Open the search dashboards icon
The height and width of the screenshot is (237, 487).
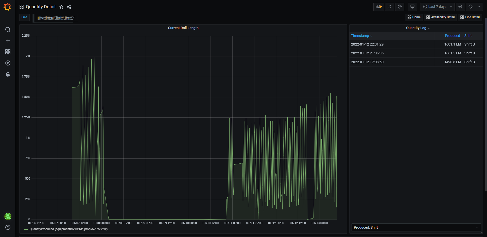pyautogui.click(x=8, y=30)
